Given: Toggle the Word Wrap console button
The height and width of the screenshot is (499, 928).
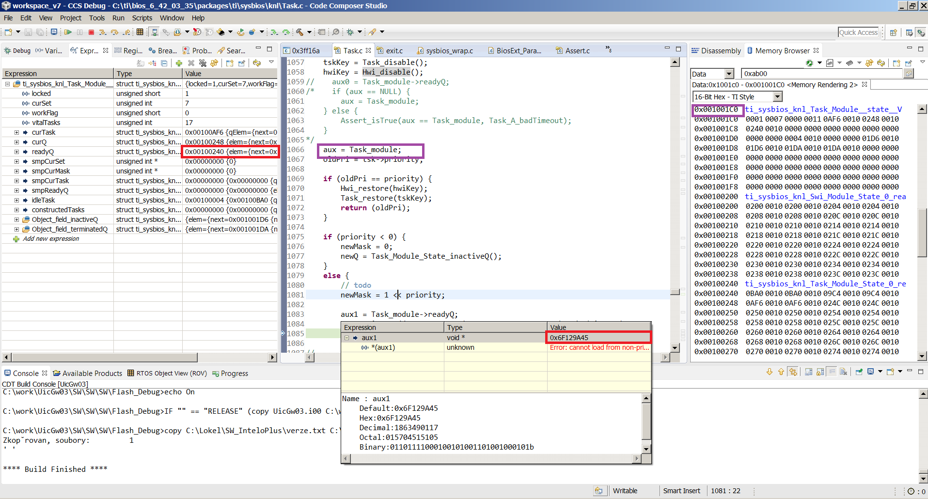Looking at the screenshot, I should pyautogui.click(x=832, y=372).
